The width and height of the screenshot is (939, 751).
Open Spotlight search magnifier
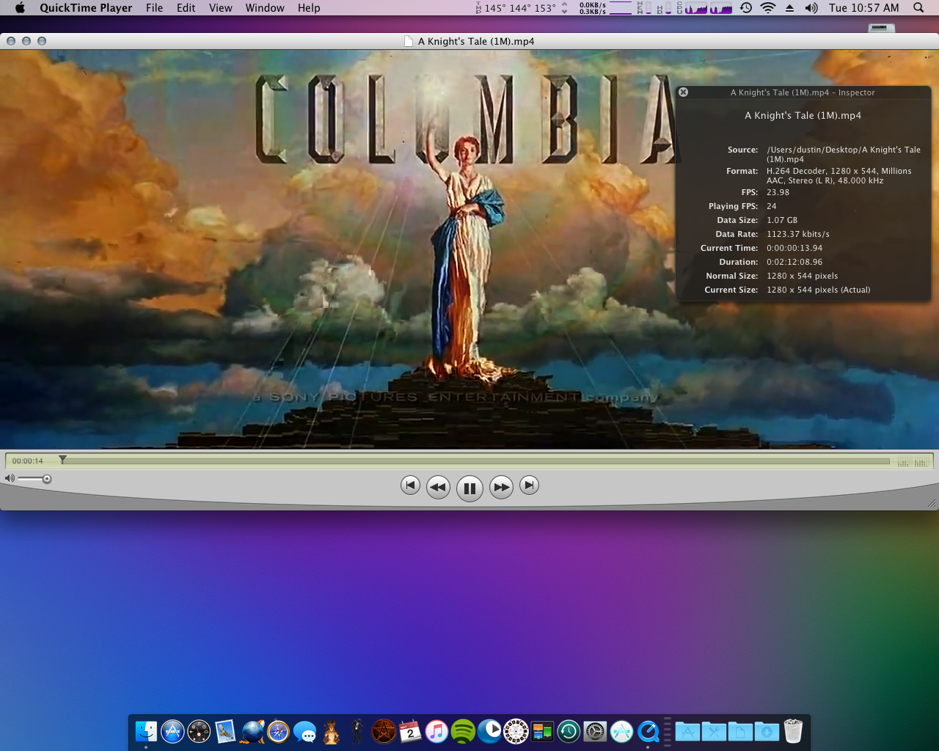coord(918,8)
